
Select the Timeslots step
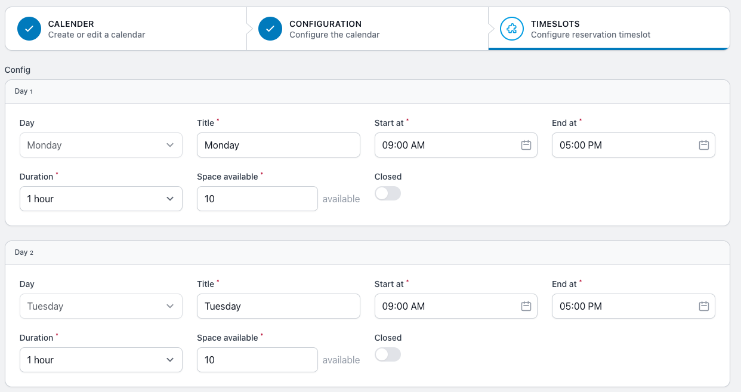click(609, 29)
